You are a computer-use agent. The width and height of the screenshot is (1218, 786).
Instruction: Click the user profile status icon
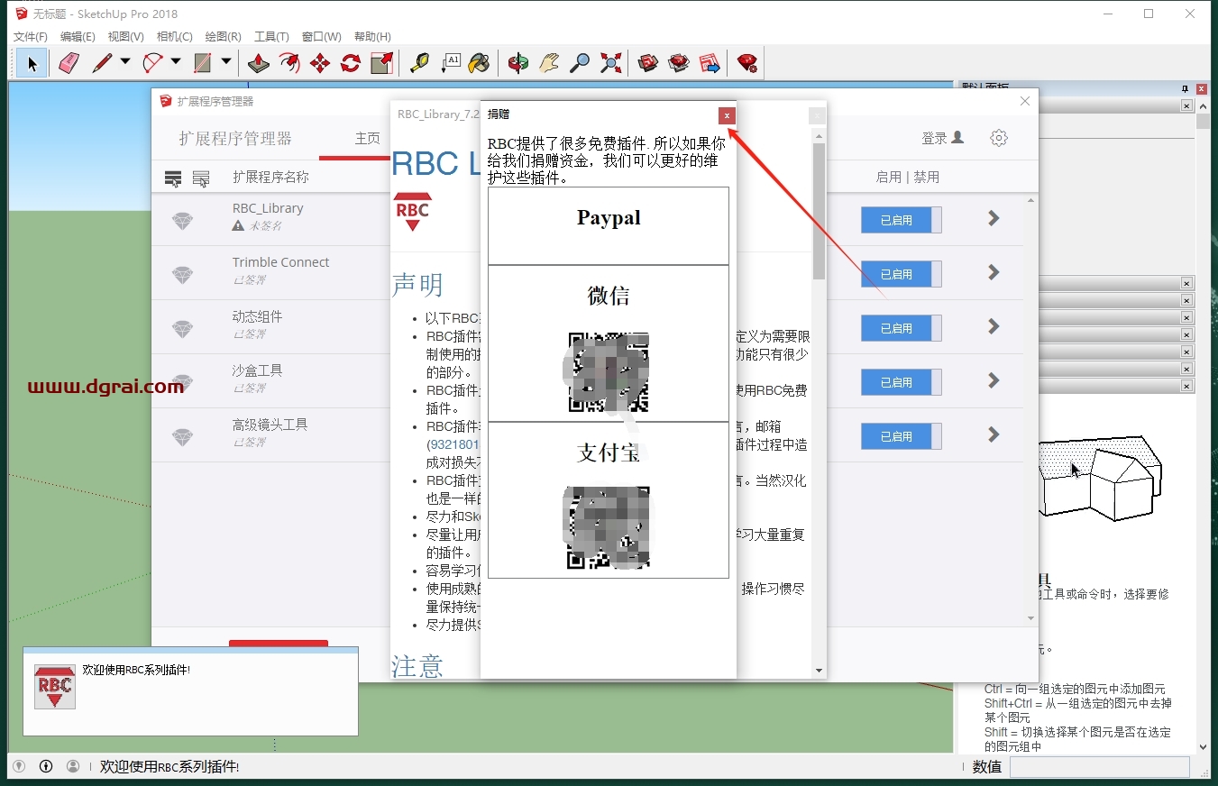pos(73,766)
